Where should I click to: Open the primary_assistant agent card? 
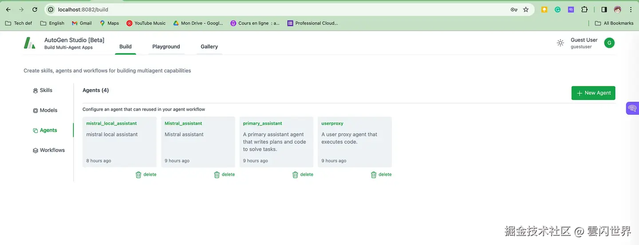point(276,142)
